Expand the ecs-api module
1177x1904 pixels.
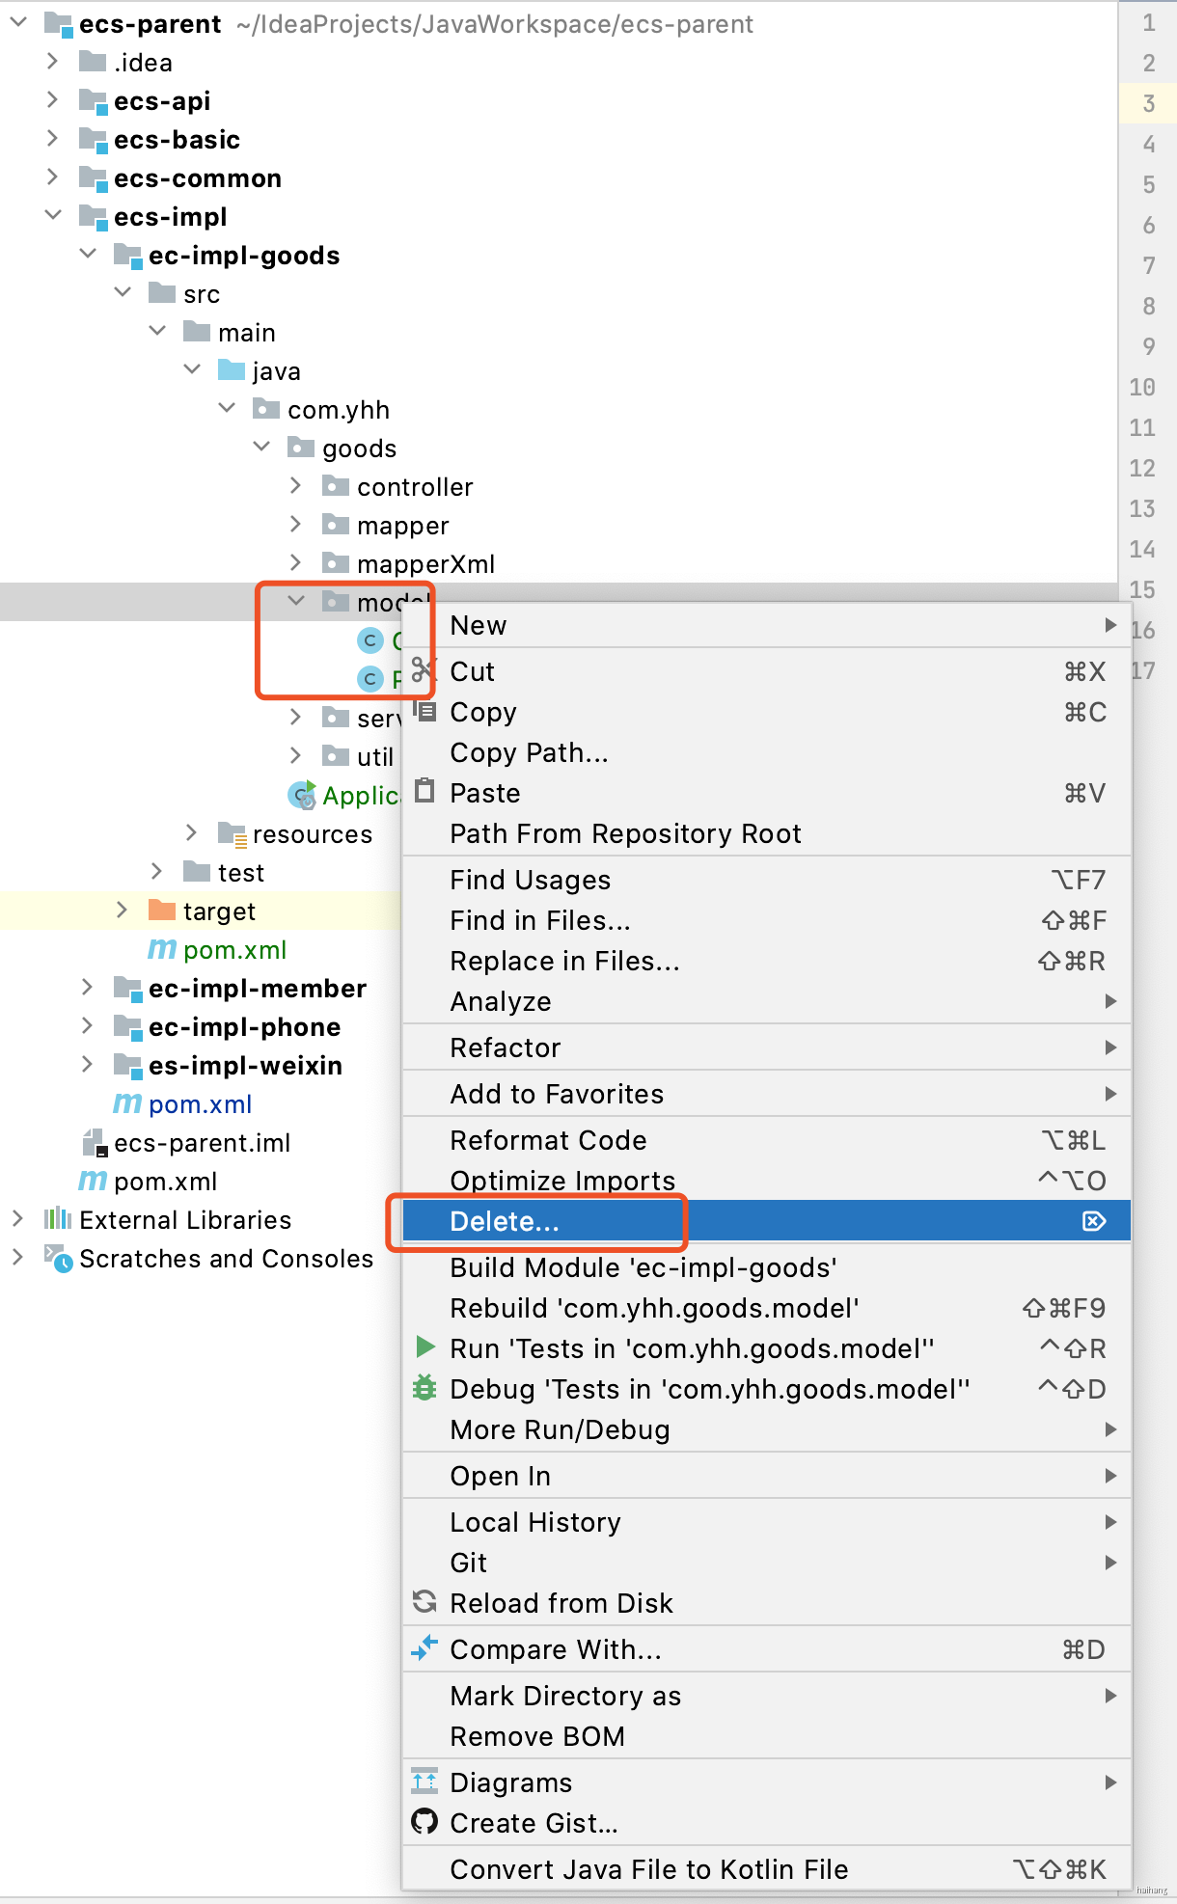tap(53, 100)
